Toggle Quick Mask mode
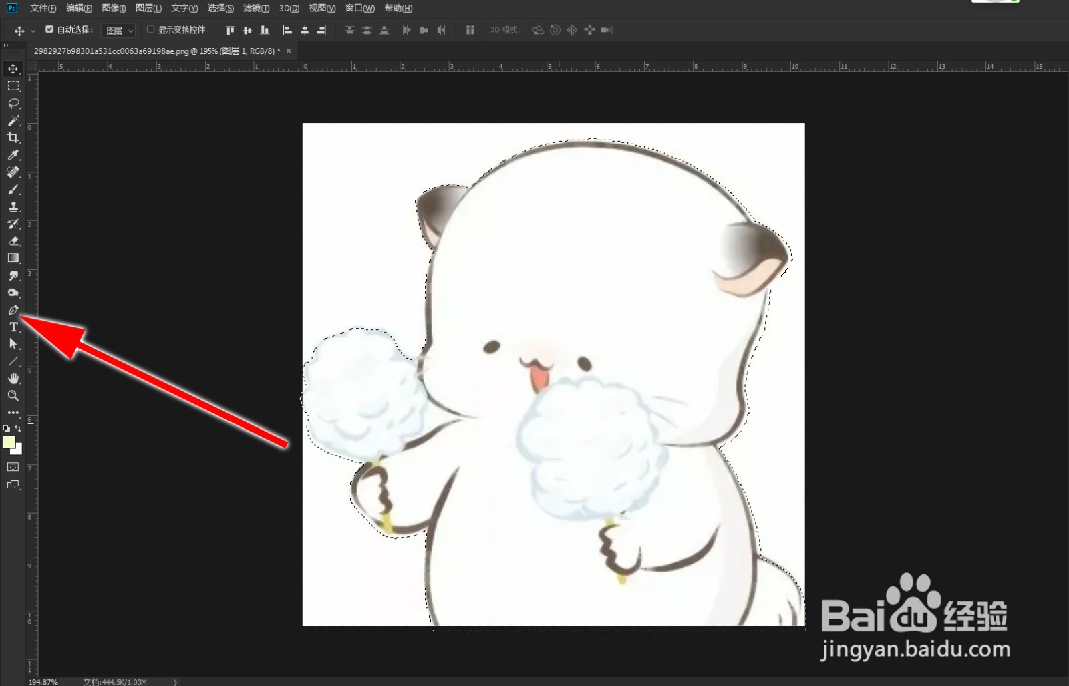This screenshot has height=686, width=1069. pos(13,467)
